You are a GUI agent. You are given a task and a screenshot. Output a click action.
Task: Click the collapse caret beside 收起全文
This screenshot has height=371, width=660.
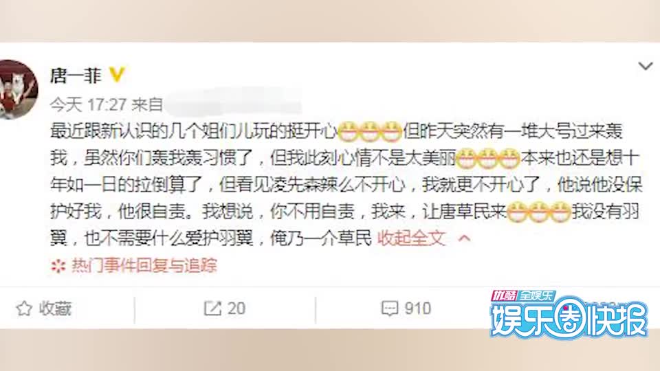[x=464, y=238]
